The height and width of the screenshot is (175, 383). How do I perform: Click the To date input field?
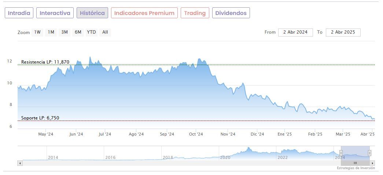pos(343,32)
